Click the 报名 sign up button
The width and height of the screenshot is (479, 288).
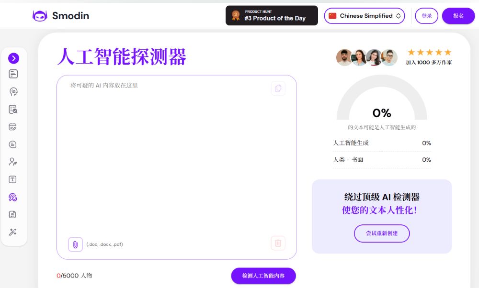458,16
